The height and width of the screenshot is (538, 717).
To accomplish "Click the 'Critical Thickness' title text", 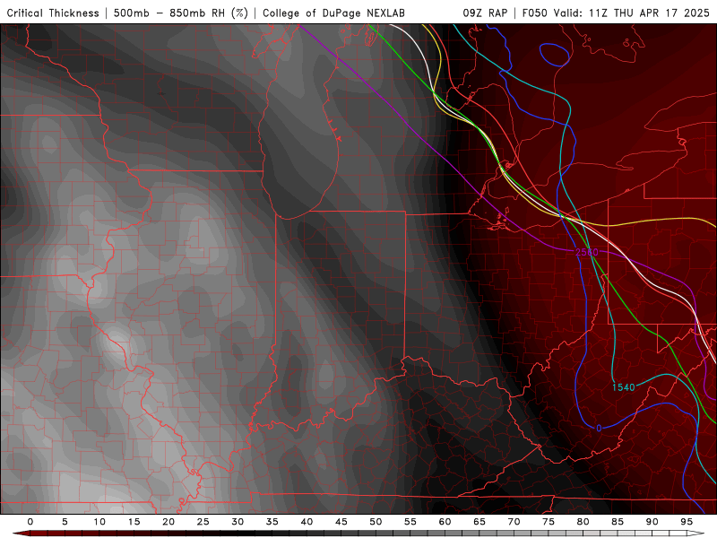I will pos(53,13).
